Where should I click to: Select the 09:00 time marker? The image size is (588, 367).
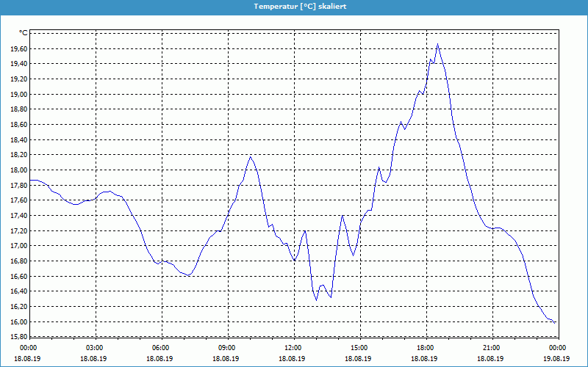click(227, 347)
